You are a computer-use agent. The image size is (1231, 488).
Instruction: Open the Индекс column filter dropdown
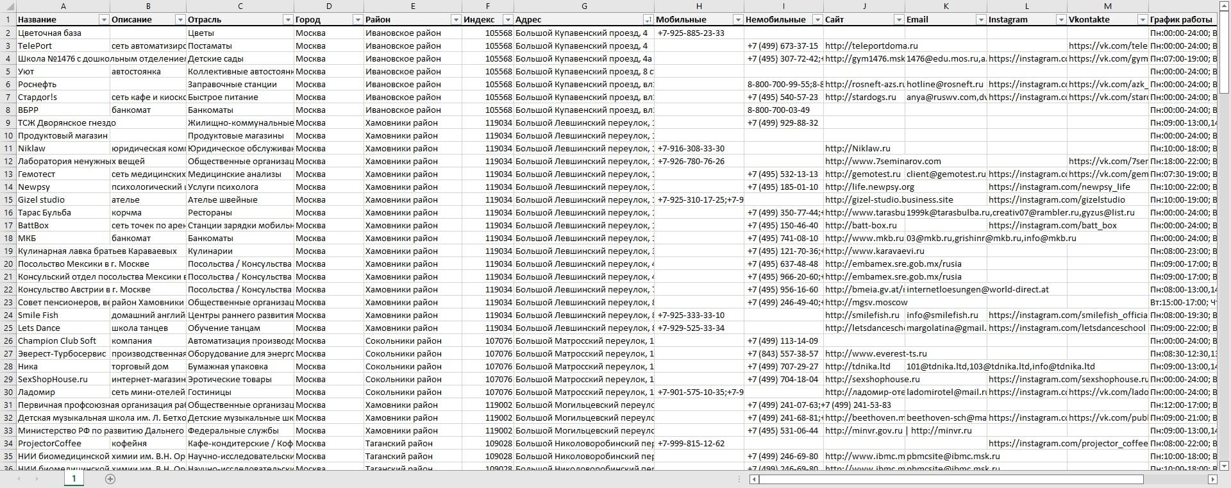[x=508, y=20]
